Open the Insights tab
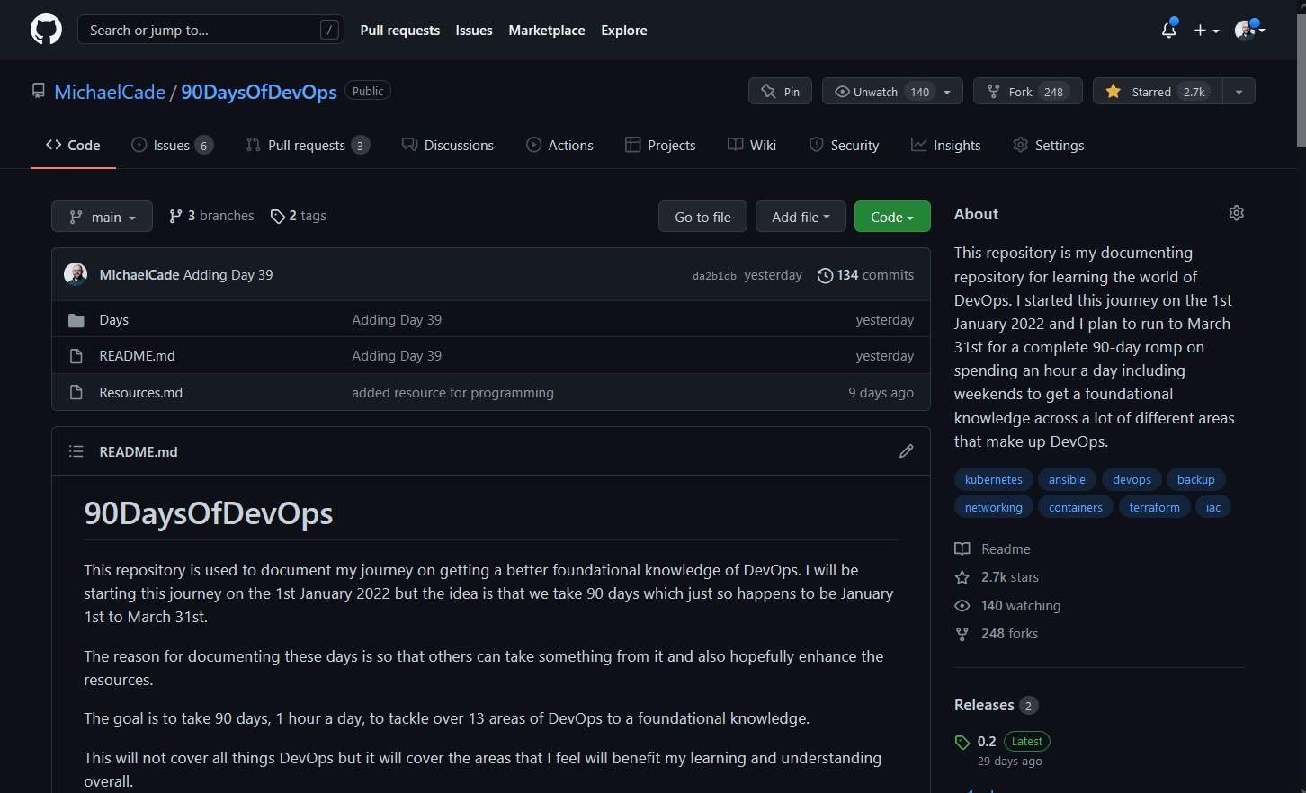Screen dimensions: 1306x793 pyautogui.click(x=945, y=145)
